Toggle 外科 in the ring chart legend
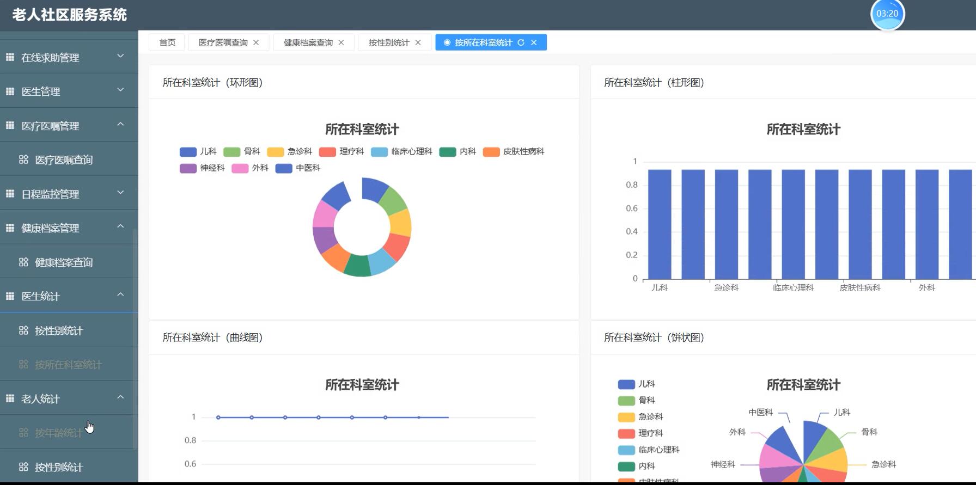Viewport: 976px width, 485px height. 250,168
